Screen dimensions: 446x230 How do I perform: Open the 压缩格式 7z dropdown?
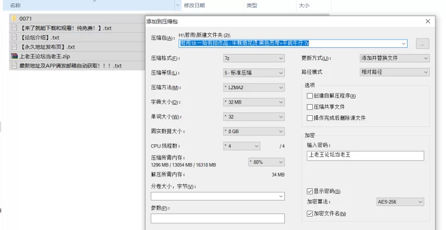pyautogui.click(x=253, y=58)
